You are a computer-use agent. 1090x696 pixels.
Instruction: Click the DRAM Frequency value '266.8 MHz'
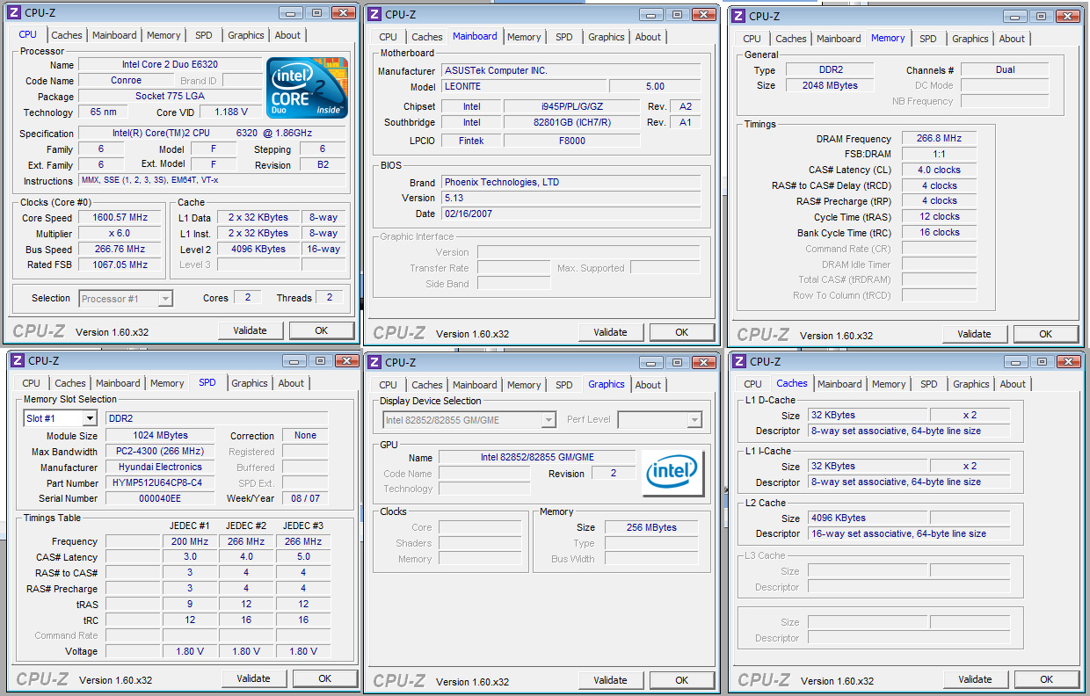click(939, 139)
